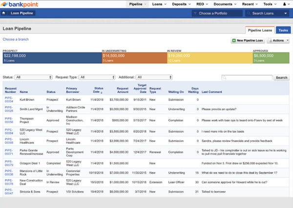Switch to the Tasks tab
293x208 pixels.
coord(282,30)
